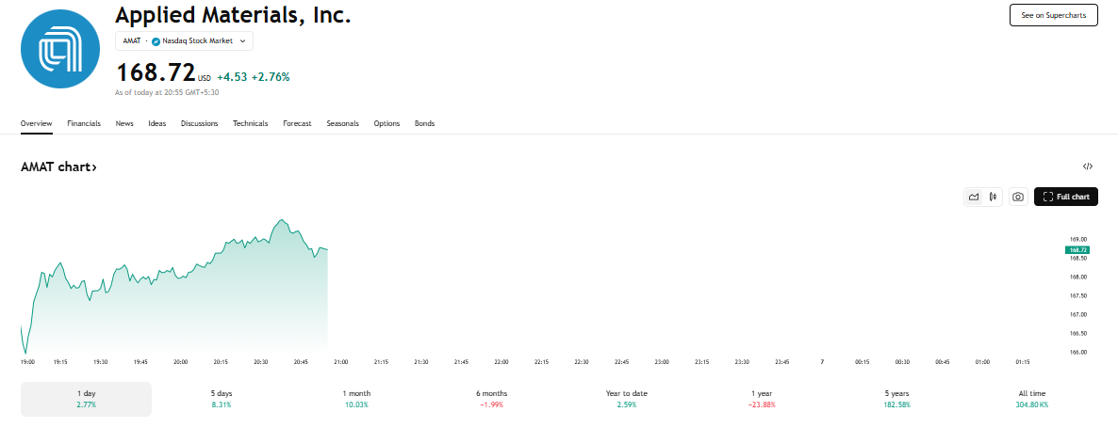Open Full chart view

1066,197
